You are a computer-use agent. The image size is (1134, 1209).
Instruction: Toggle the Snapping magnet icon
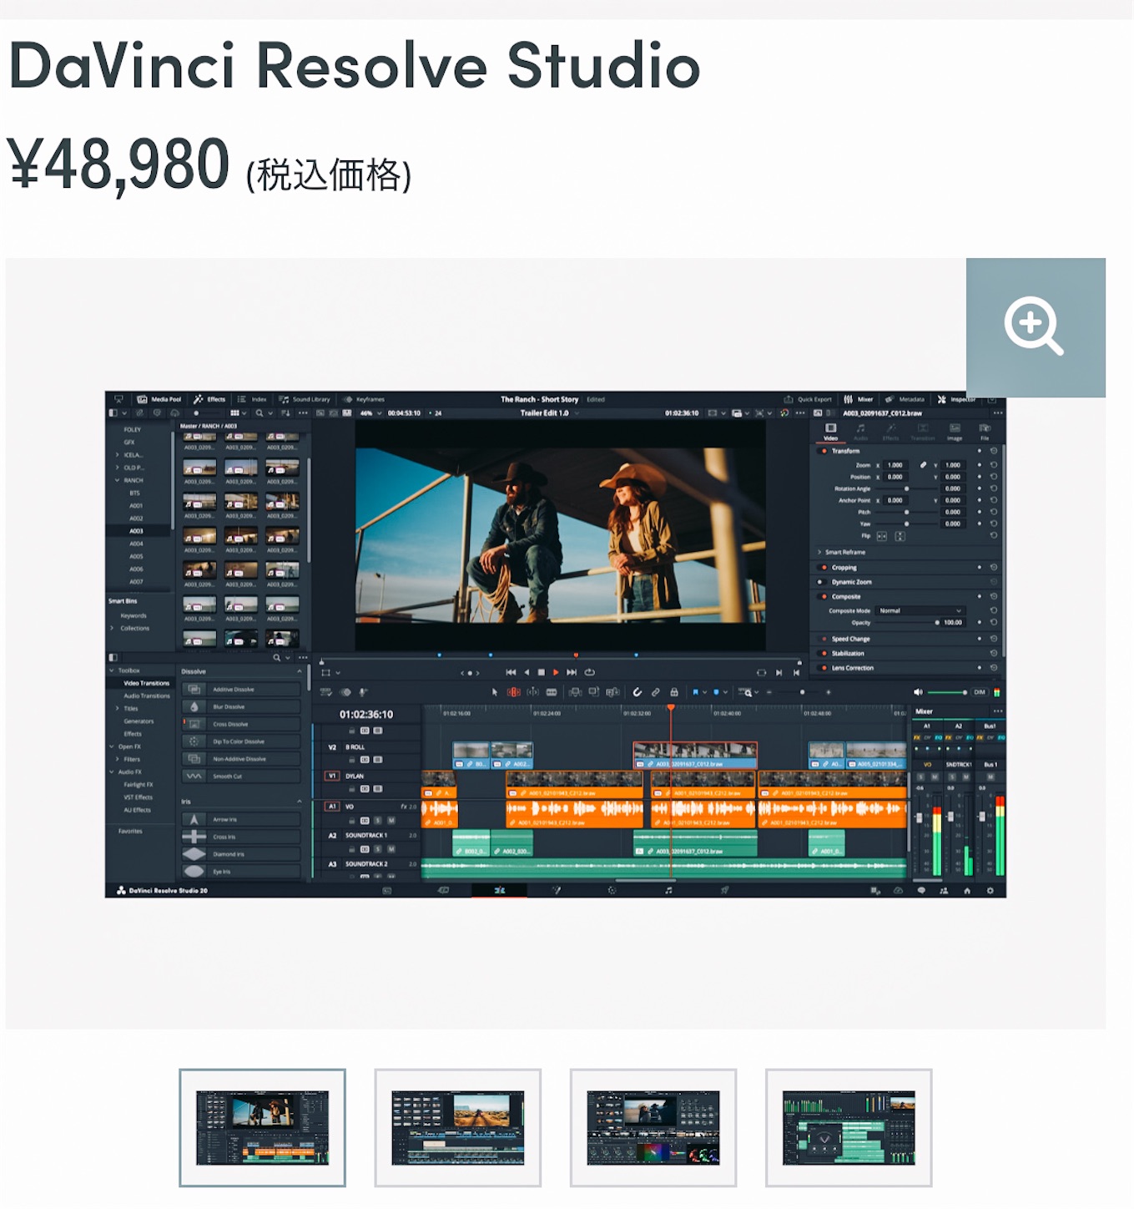tap(637, 692)
